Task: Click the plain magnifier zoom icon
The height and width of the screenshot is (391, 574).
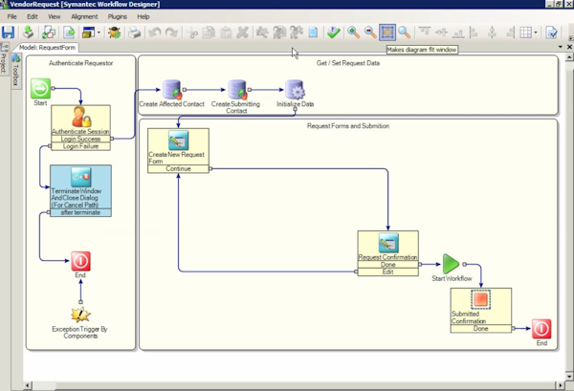Action: click(x=404, y=33)
